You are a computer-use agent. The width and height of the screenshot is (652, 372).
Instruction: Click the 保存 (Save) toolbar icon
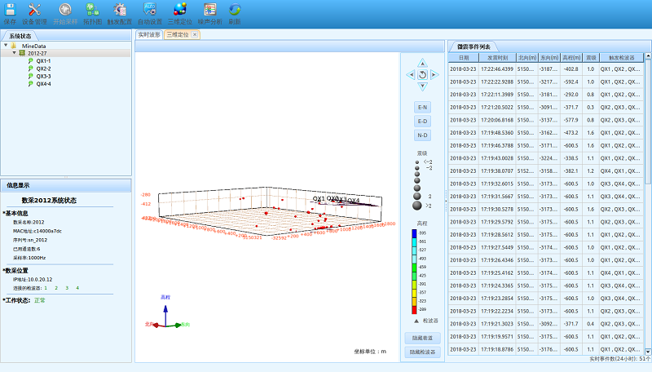[x=10, y=11]
